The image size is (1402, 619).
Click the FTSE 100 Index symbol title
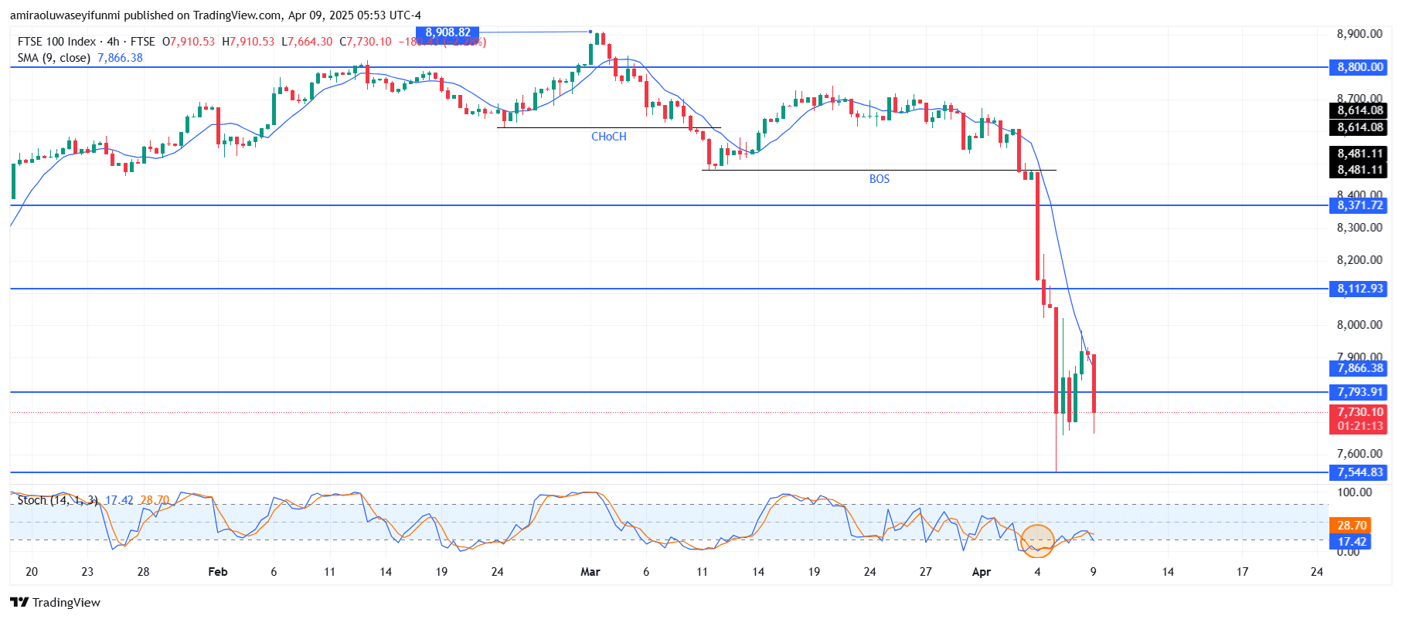56,42
